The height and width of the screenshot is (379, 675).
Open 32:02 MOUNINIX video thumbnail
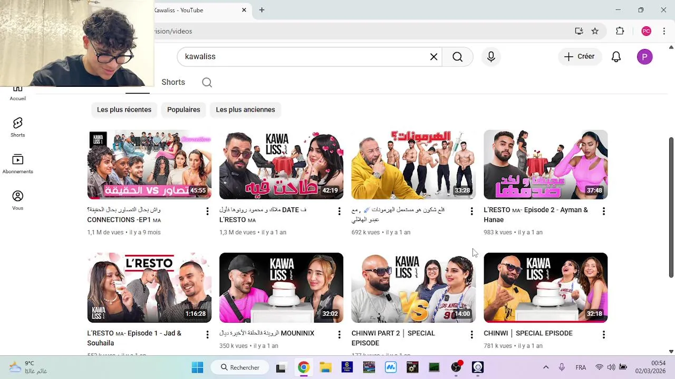pos(281,287)
